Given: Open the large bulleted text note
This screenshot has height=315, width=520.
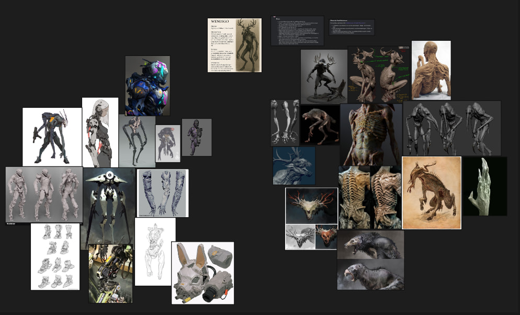Looking at the screenshot, I should 297,30.
